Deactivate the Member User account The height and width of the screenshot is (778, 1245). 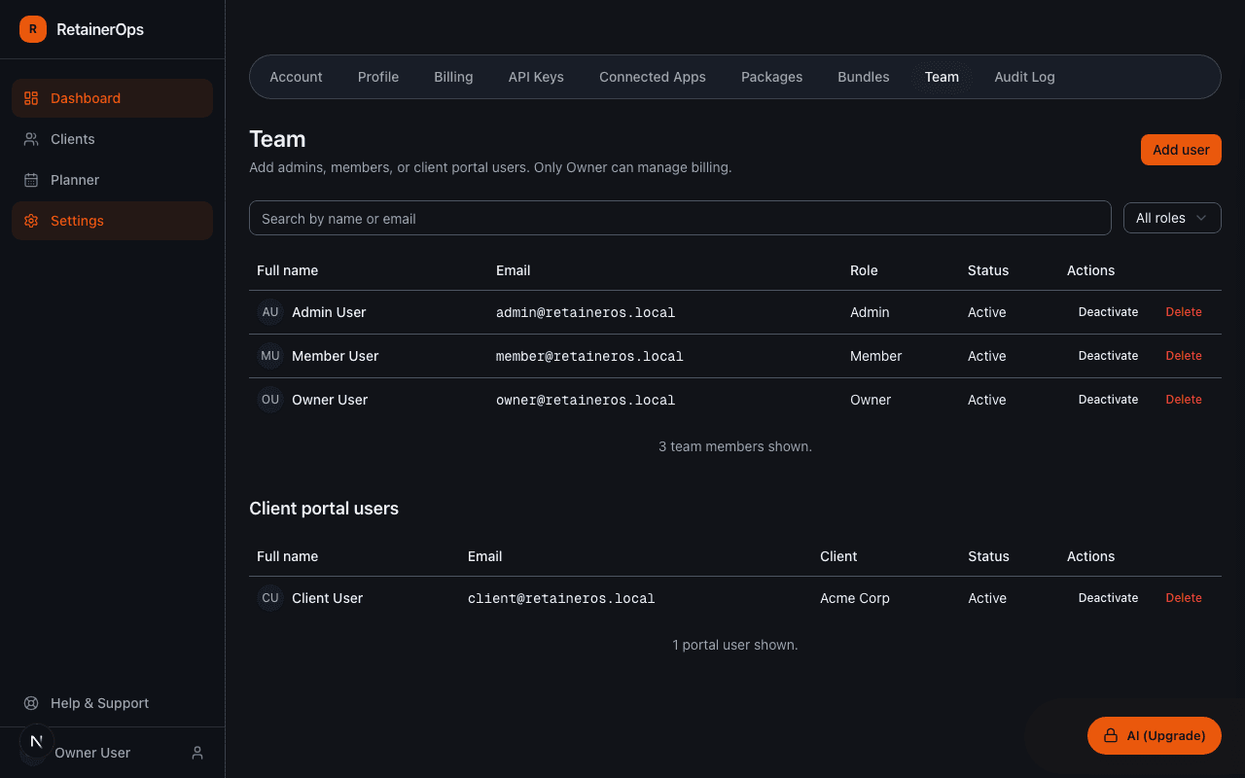click(x=1108, y=356)
